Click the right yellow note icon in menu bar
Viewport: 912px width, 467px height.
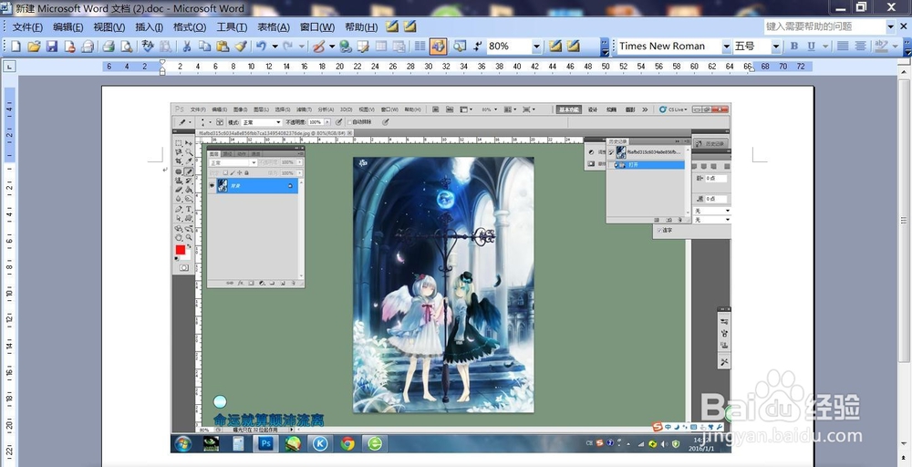[x=410, y=26]
